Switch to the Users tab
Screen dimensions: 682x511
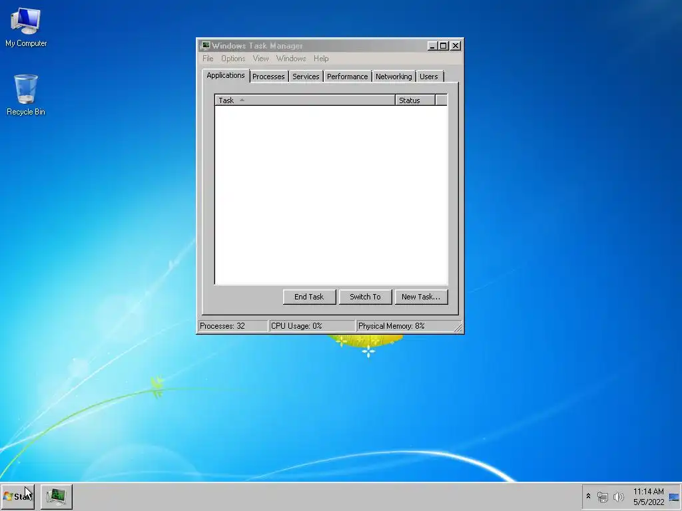point(429,77)
